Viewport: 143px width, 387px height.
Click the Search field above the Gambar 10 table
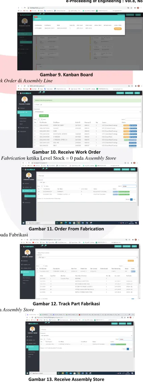pyautogui.click(x=133, y=119)
